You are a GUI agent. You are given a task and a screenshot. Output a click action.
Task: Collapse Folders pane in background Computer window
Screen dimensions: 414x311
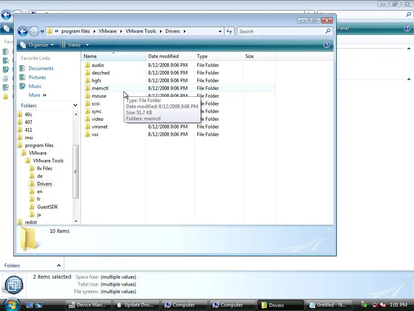click(x=59, y=265)
